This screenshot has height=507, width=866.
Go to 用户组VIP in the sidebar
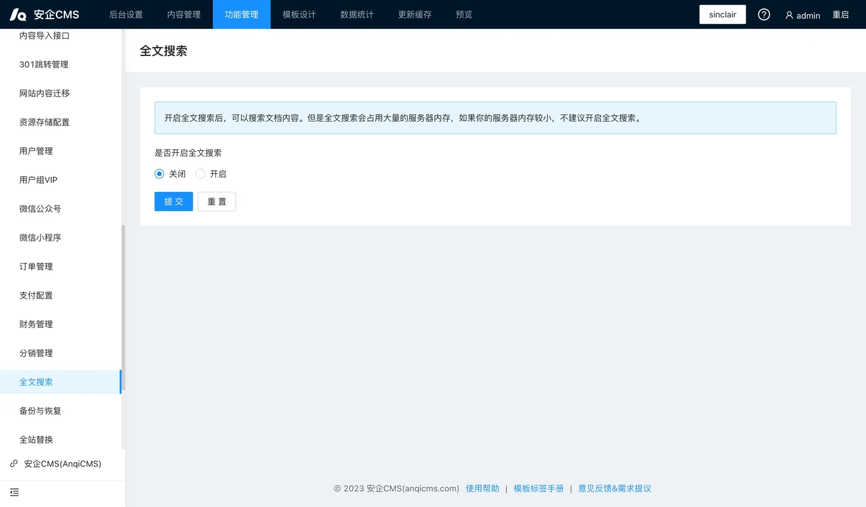pos(60,180)
